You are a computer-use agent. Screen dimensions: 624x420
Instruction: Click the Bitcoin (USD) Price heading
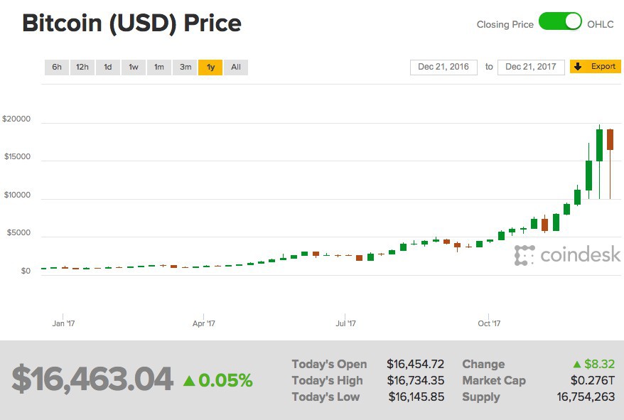pos(131,23)
